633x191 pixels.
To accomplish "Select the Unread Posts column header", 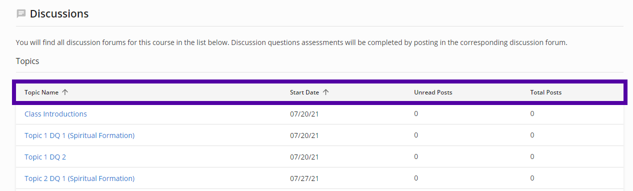I will [x=433, y=92].
